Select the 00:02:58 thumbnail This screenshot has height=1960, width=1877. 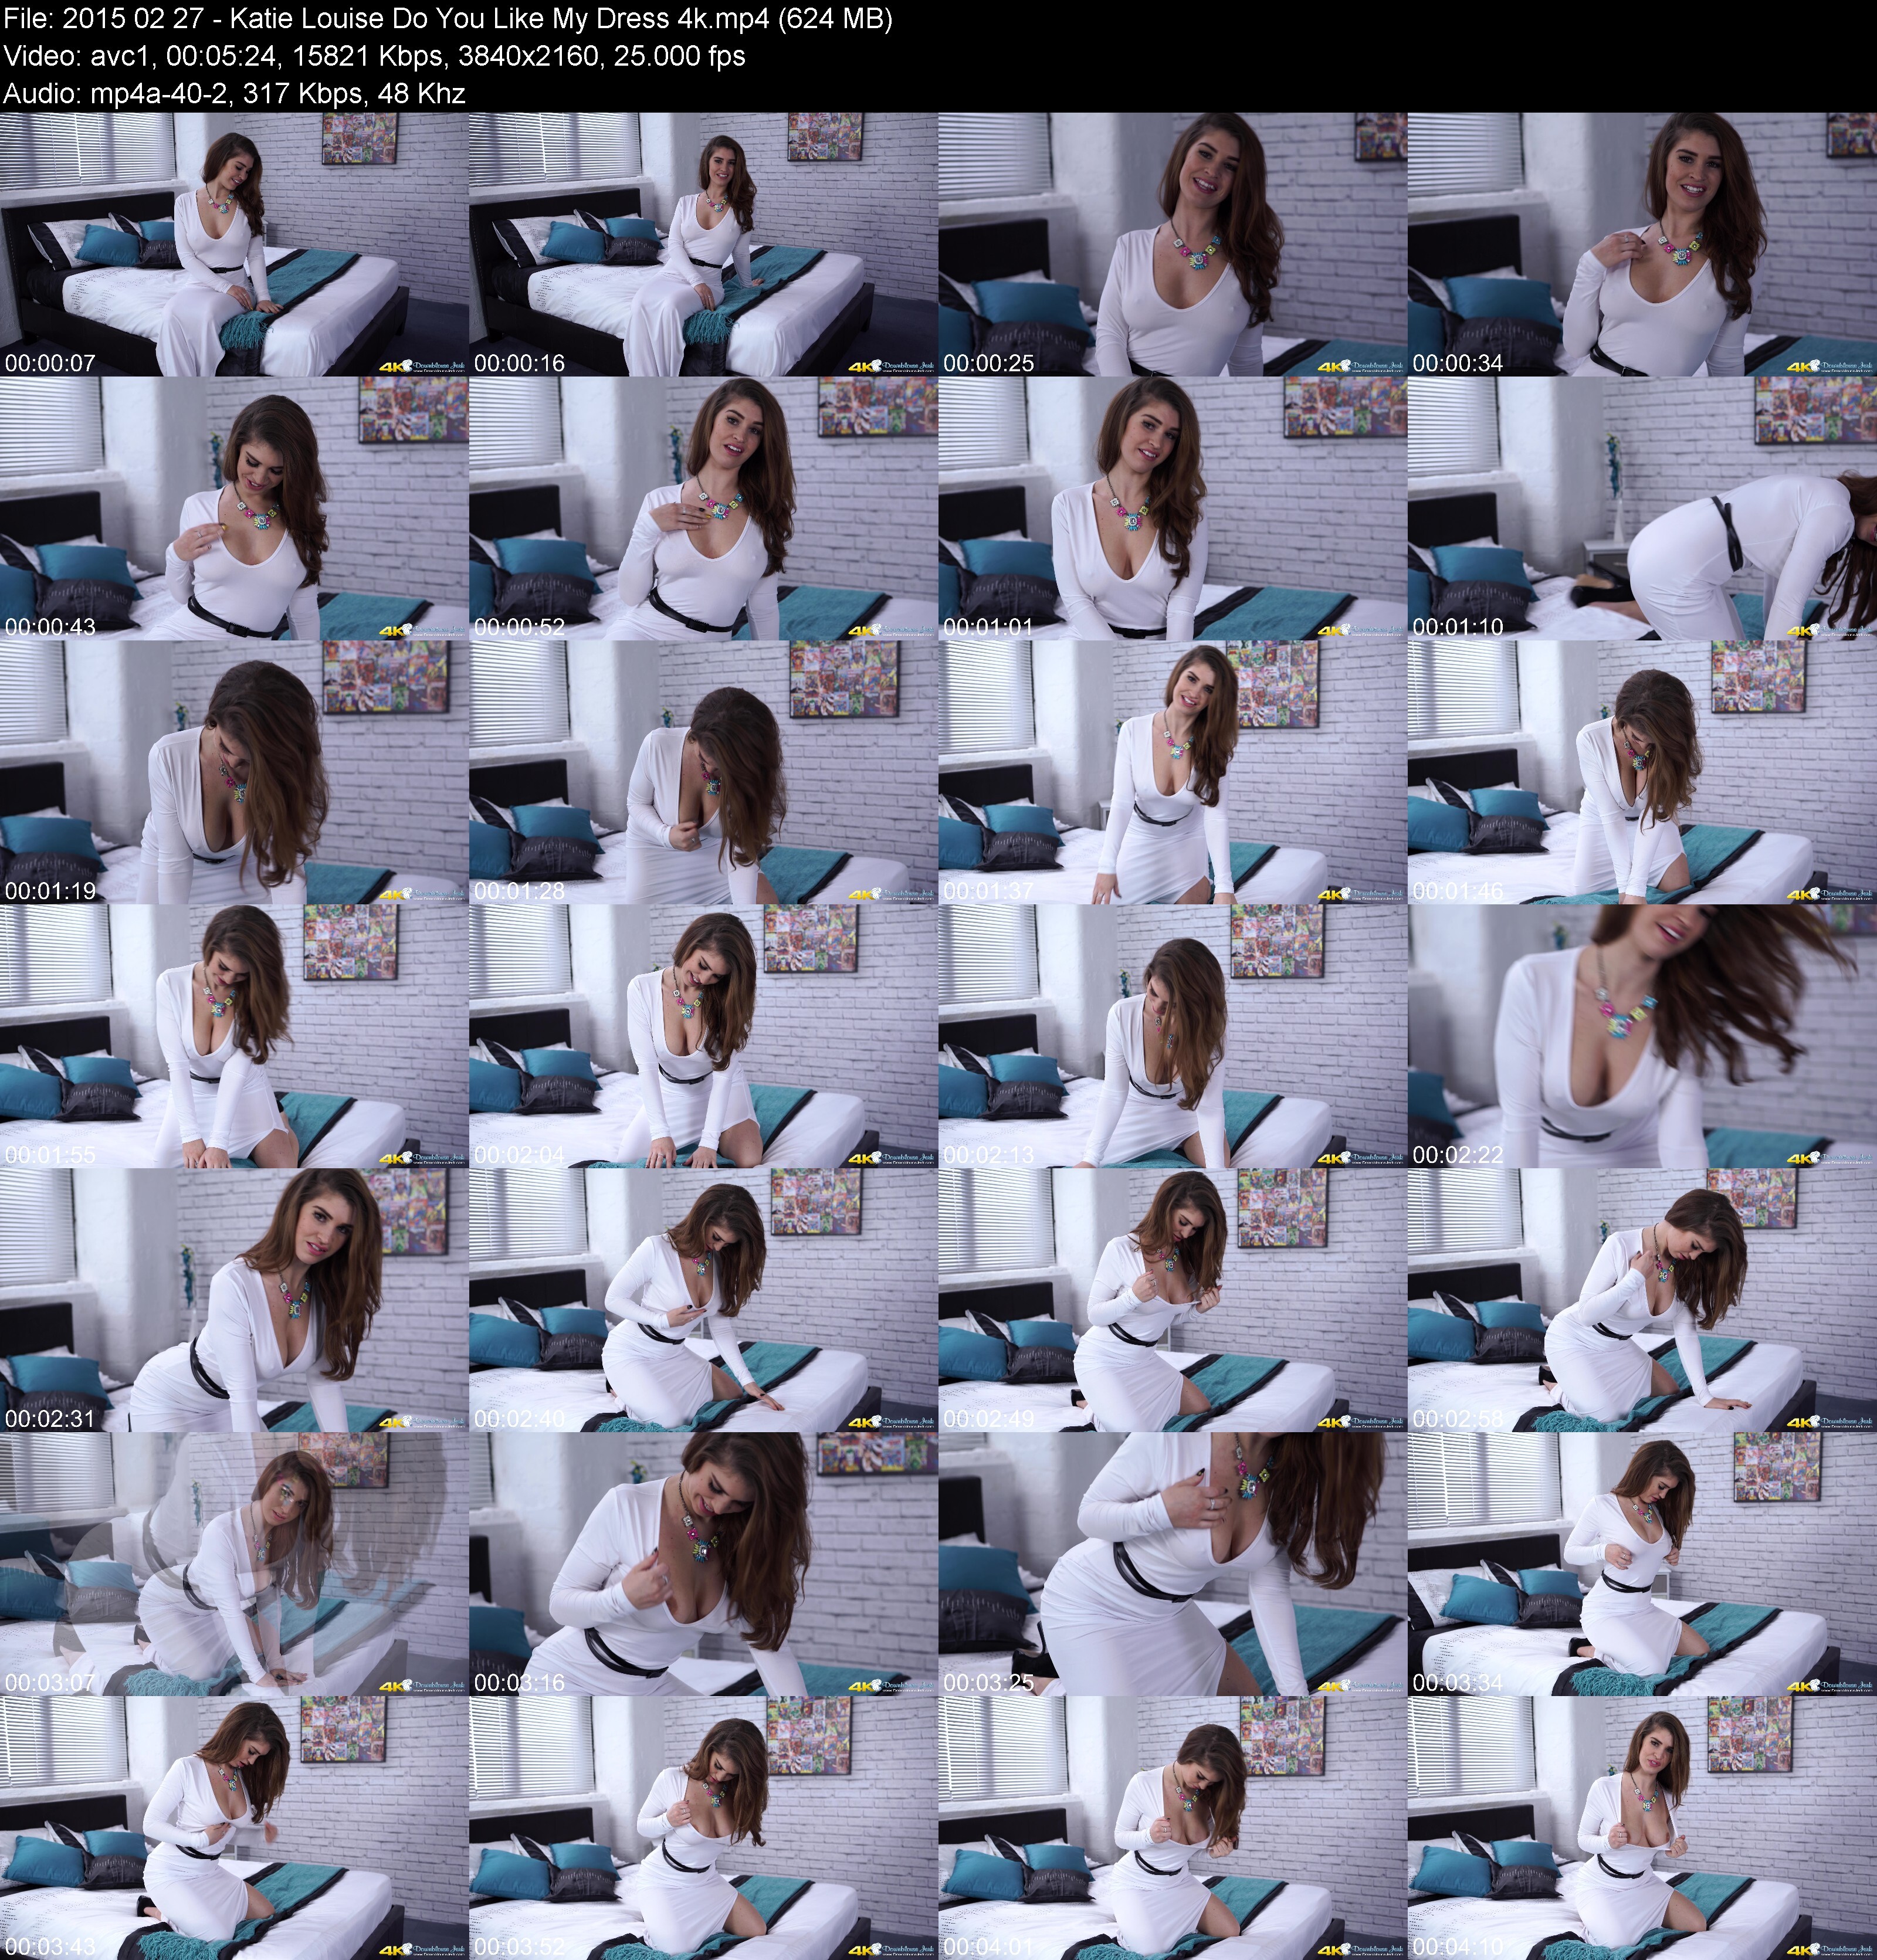pyautogui.click(x=1642, y=1300)
